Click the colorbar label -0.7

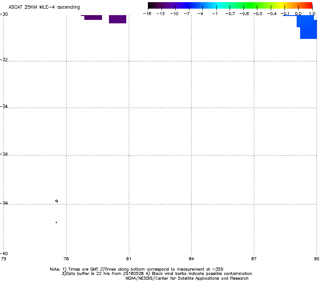(x=230, y=14)
